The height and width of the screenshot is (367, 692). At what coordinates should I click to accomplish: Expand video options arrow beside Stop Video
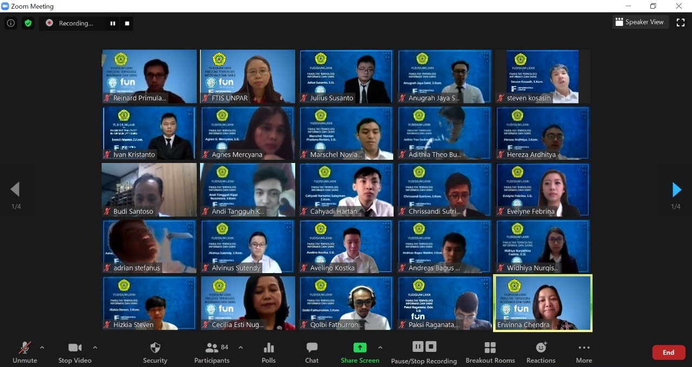[x=95, y=348]
